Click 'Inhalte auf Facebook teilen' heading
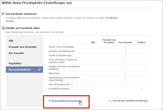Viewport: 163px width, 110px height. tap(23, 28)
